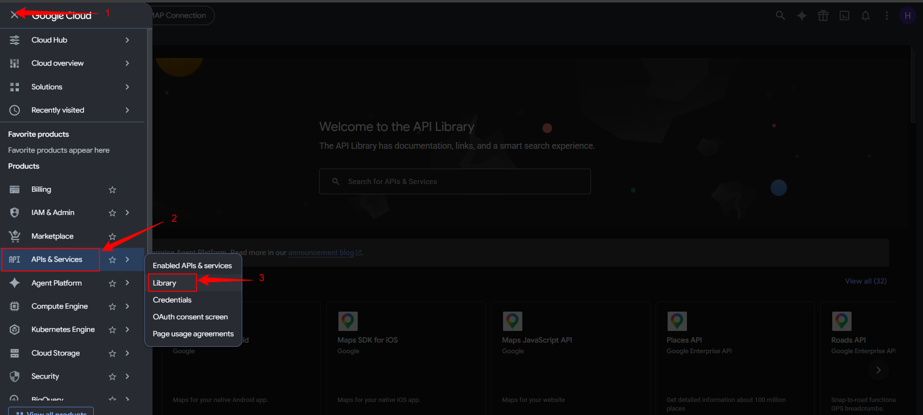Screen dimensions: 923x415
Task: Expand the Recently visited submenu chevron
Action: [x=127, y=110]
